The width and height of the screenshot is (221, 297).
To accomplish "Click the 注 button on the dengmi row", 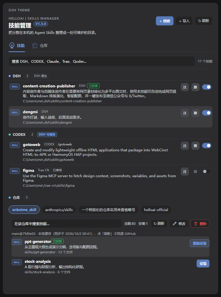I will pyautogui.click(x=185, y=113).
